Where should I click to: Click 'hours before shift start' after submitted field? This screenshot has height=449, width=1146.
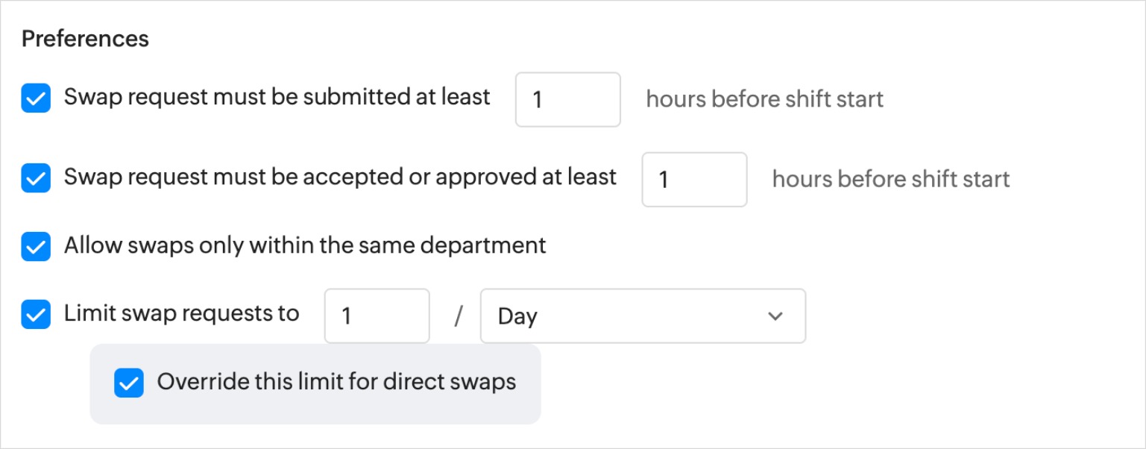click(764, 99)
